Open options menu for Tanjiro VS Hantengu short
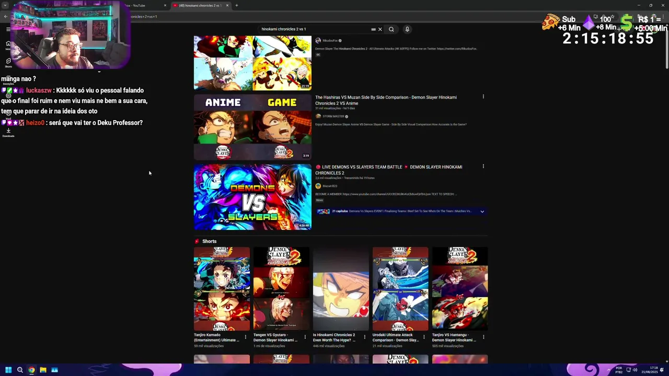Image resolution: width=669 pixels, height=376 pixels. (483, 337)
